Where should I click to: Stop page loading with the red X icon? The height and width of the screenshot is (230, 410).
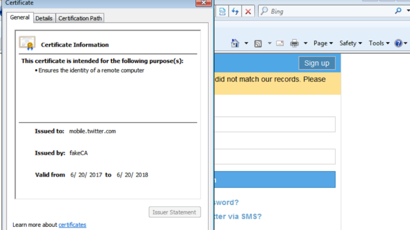(248, 11)
